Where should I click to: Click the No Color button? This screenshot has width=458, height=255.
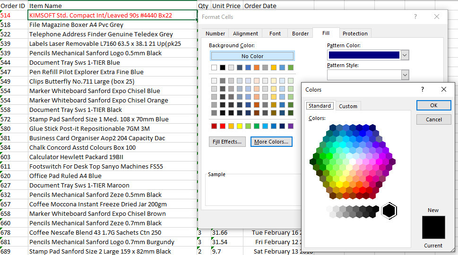click(252, 56)
